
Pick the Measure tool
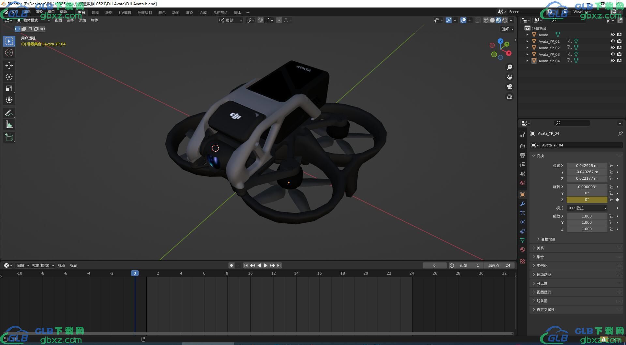pyautogui.click(x=9, y=125)
